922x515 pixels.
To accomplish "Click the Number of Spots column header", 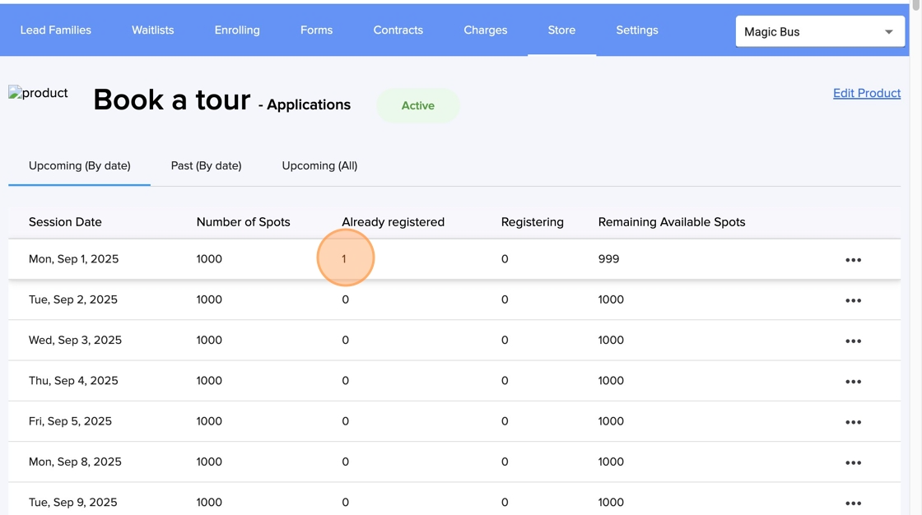I will coord(244,222).
